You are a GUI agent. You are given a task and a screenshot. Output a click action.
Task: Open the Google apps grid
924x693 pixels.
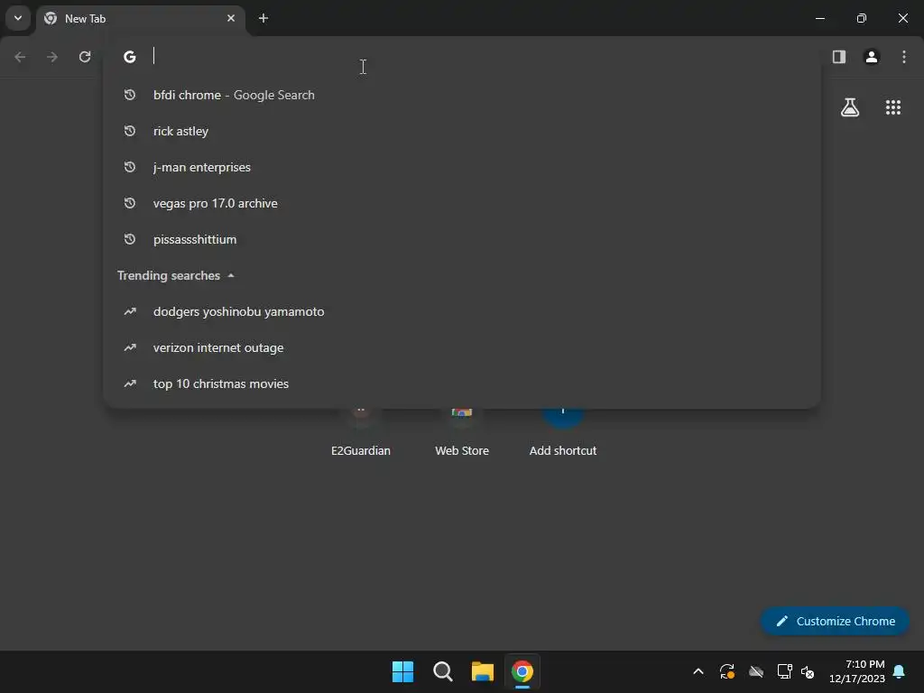[893, 107]
